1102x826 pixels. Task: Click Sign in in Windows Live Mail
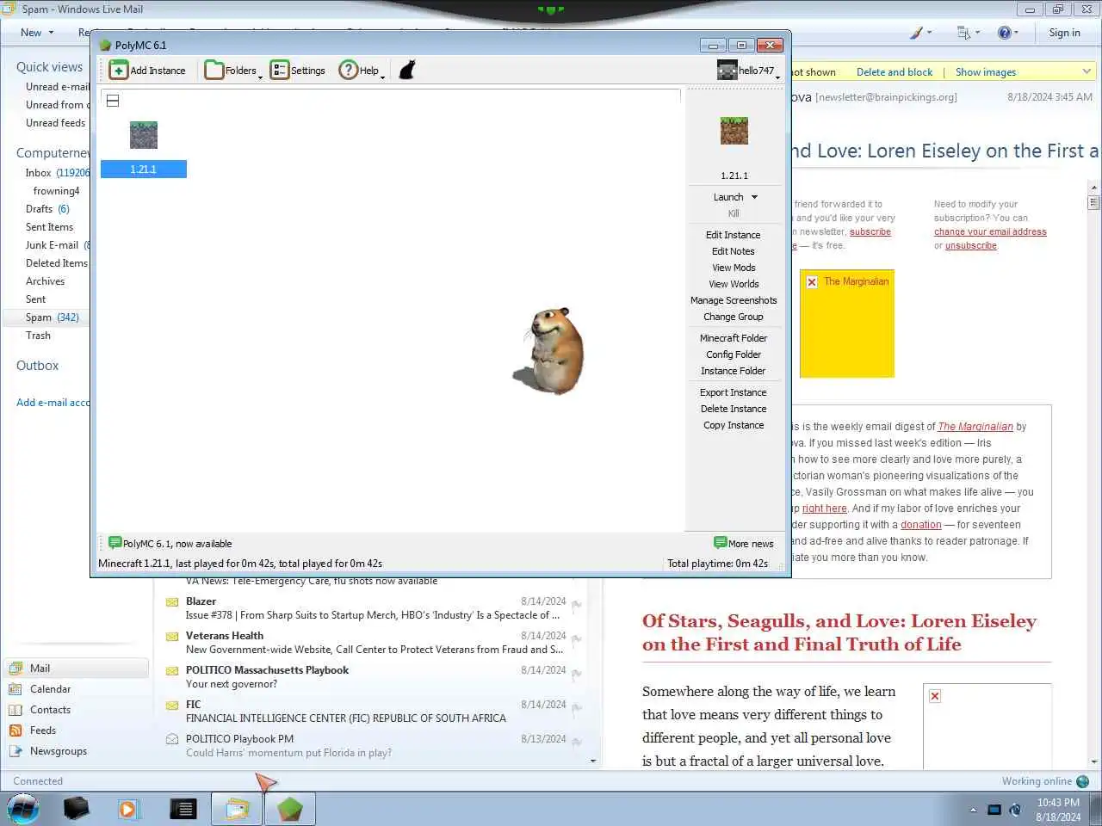[1064, 33]
